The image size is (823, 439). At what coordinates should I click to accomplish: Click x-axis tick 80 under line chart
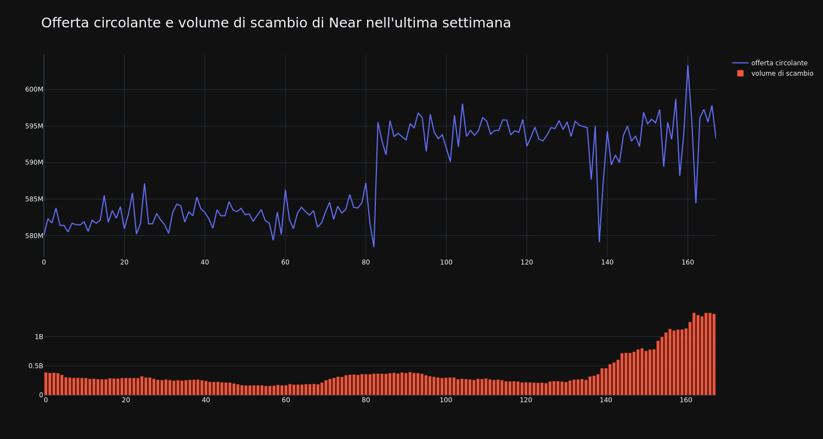click(366, 262)
